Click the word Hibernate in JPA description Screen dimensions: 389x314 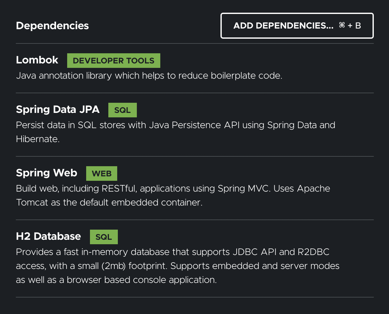pos(37,139)
